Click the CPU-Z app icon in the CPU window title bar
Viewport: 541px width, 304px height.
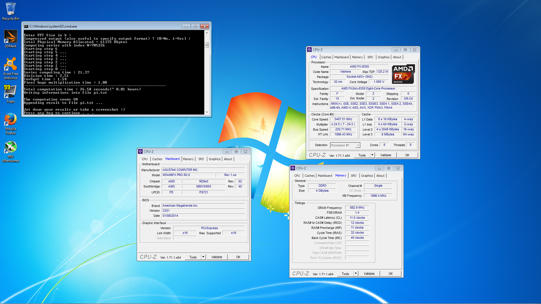pyautogui.click(x=309, y=50)
